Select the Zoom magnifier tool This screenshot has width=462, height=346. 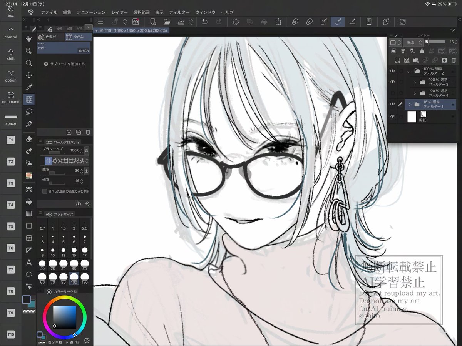point(29,63)
